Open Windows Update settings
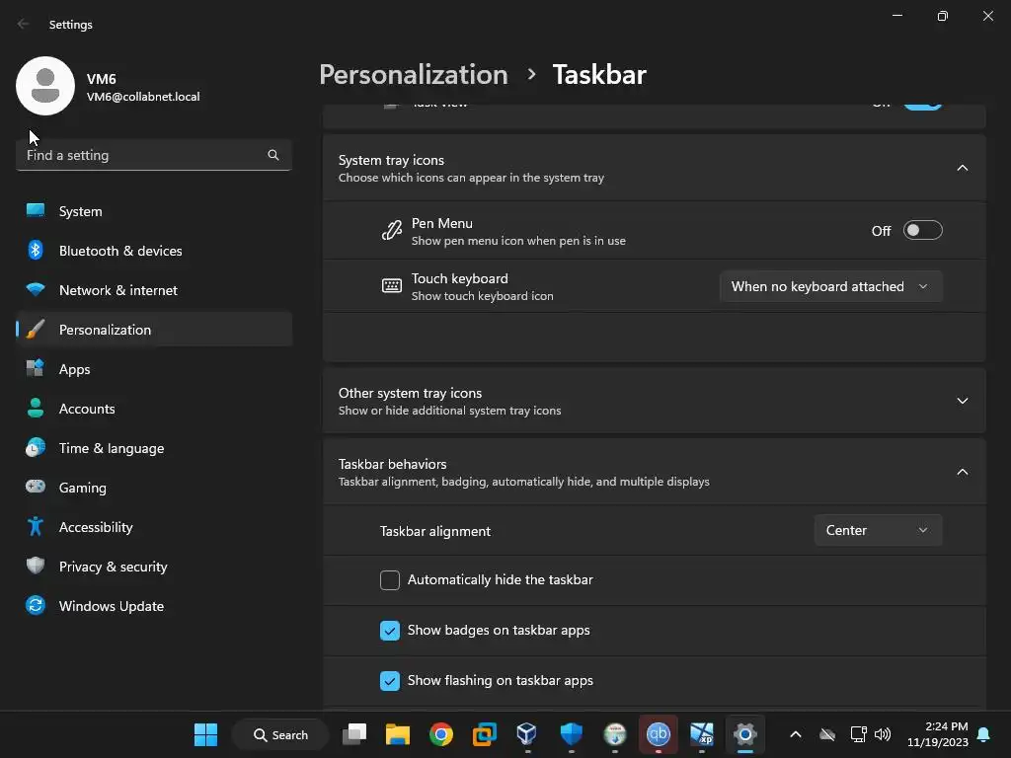This screenshot has width=1011, height=758. (x=153, y=606)
